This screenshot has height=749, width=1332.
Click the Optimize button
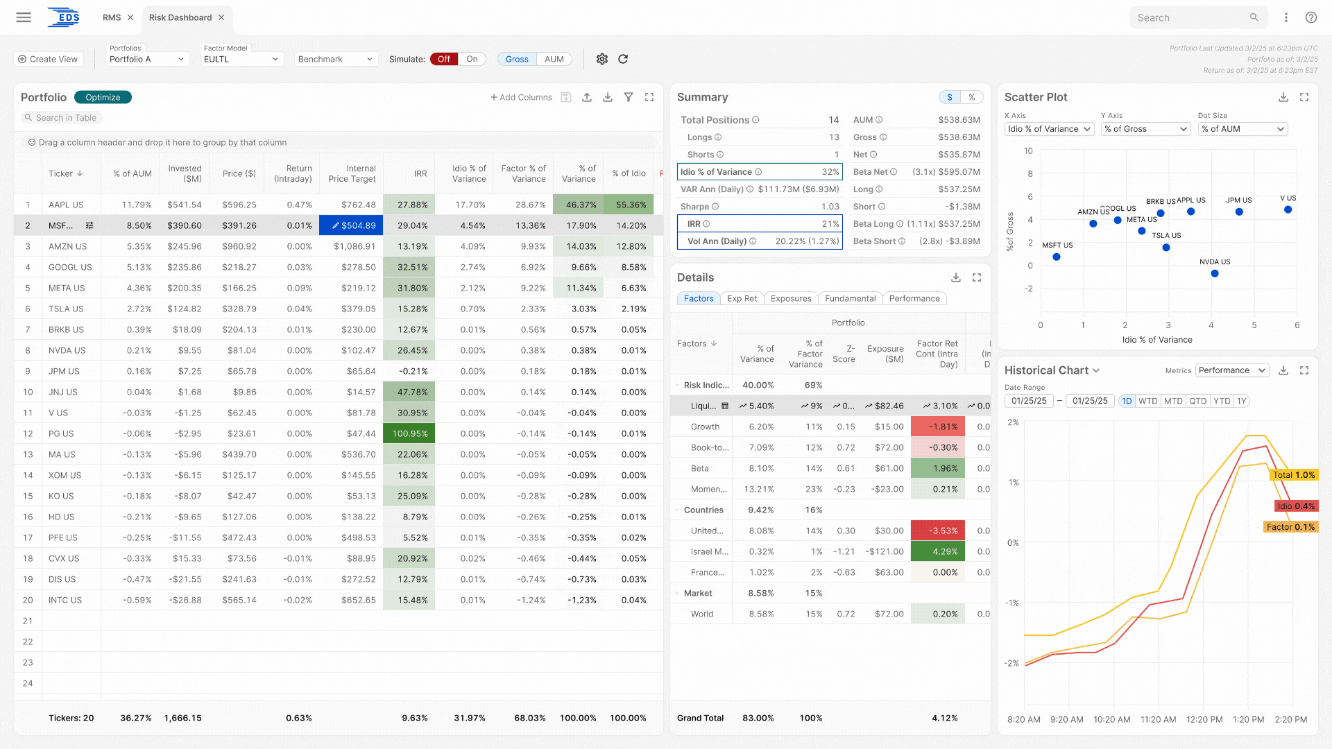103,97
